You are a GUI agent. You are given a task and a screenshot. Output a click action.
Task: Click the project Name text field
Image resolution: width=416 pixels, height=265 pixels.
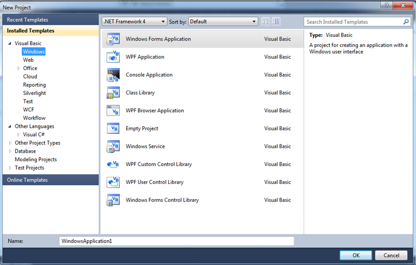pyautogui.click(x=177, y=241)
